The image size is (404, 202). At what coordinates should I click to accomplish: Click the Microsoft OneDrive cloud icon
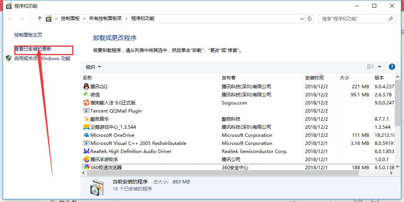click(x=86, y=135)
